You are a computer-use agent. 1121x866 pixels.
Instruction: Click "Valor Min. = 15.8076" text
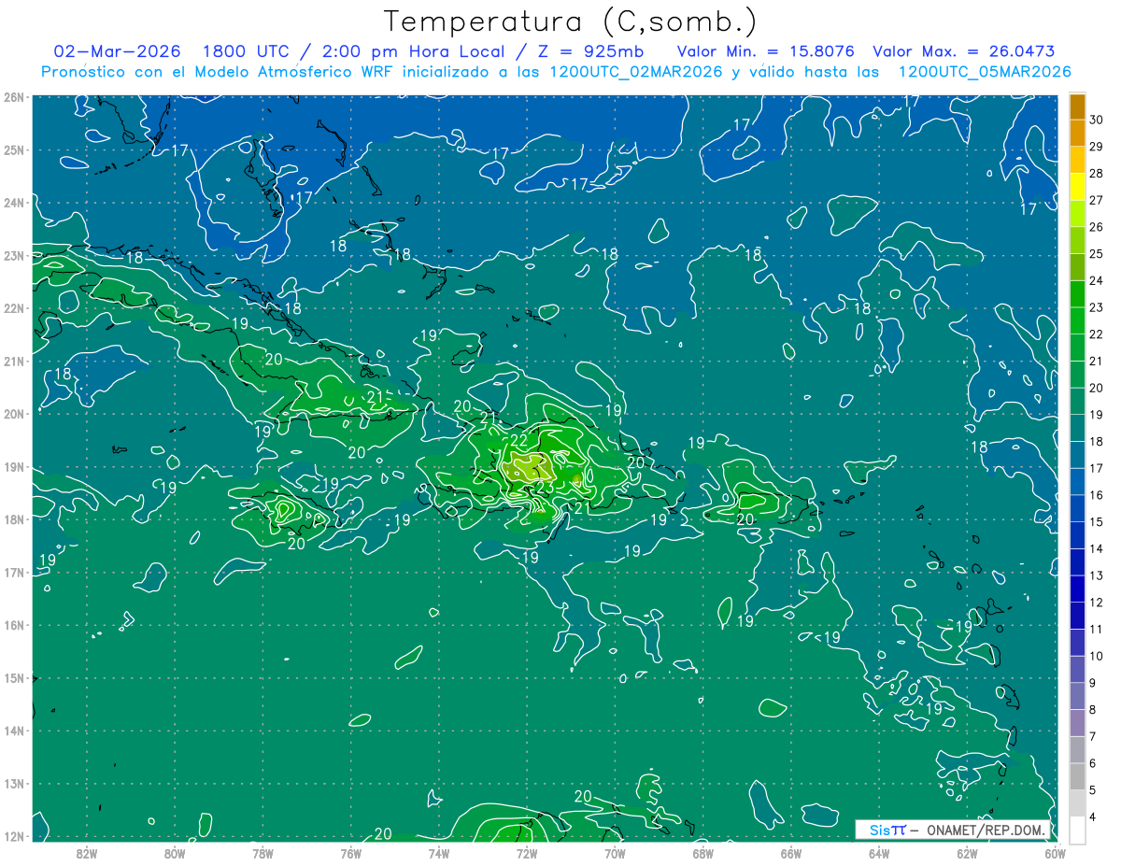[764, 51]
